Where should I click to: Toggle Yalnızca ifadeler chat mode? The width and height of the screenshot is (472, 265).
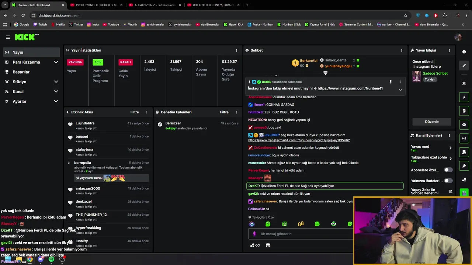coord(448,181)
